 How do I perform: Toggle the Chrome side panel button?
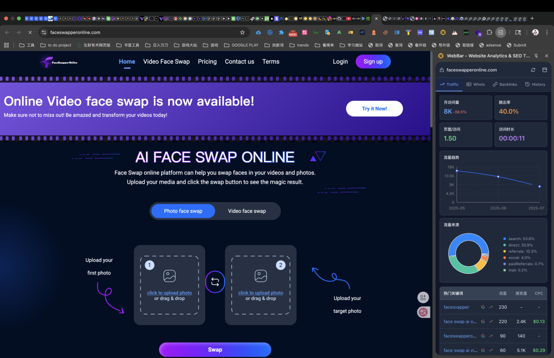(501, 32)
